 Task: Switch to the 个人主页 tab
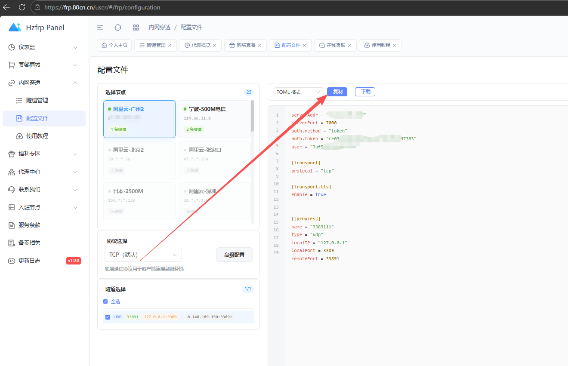pos(114,45)
